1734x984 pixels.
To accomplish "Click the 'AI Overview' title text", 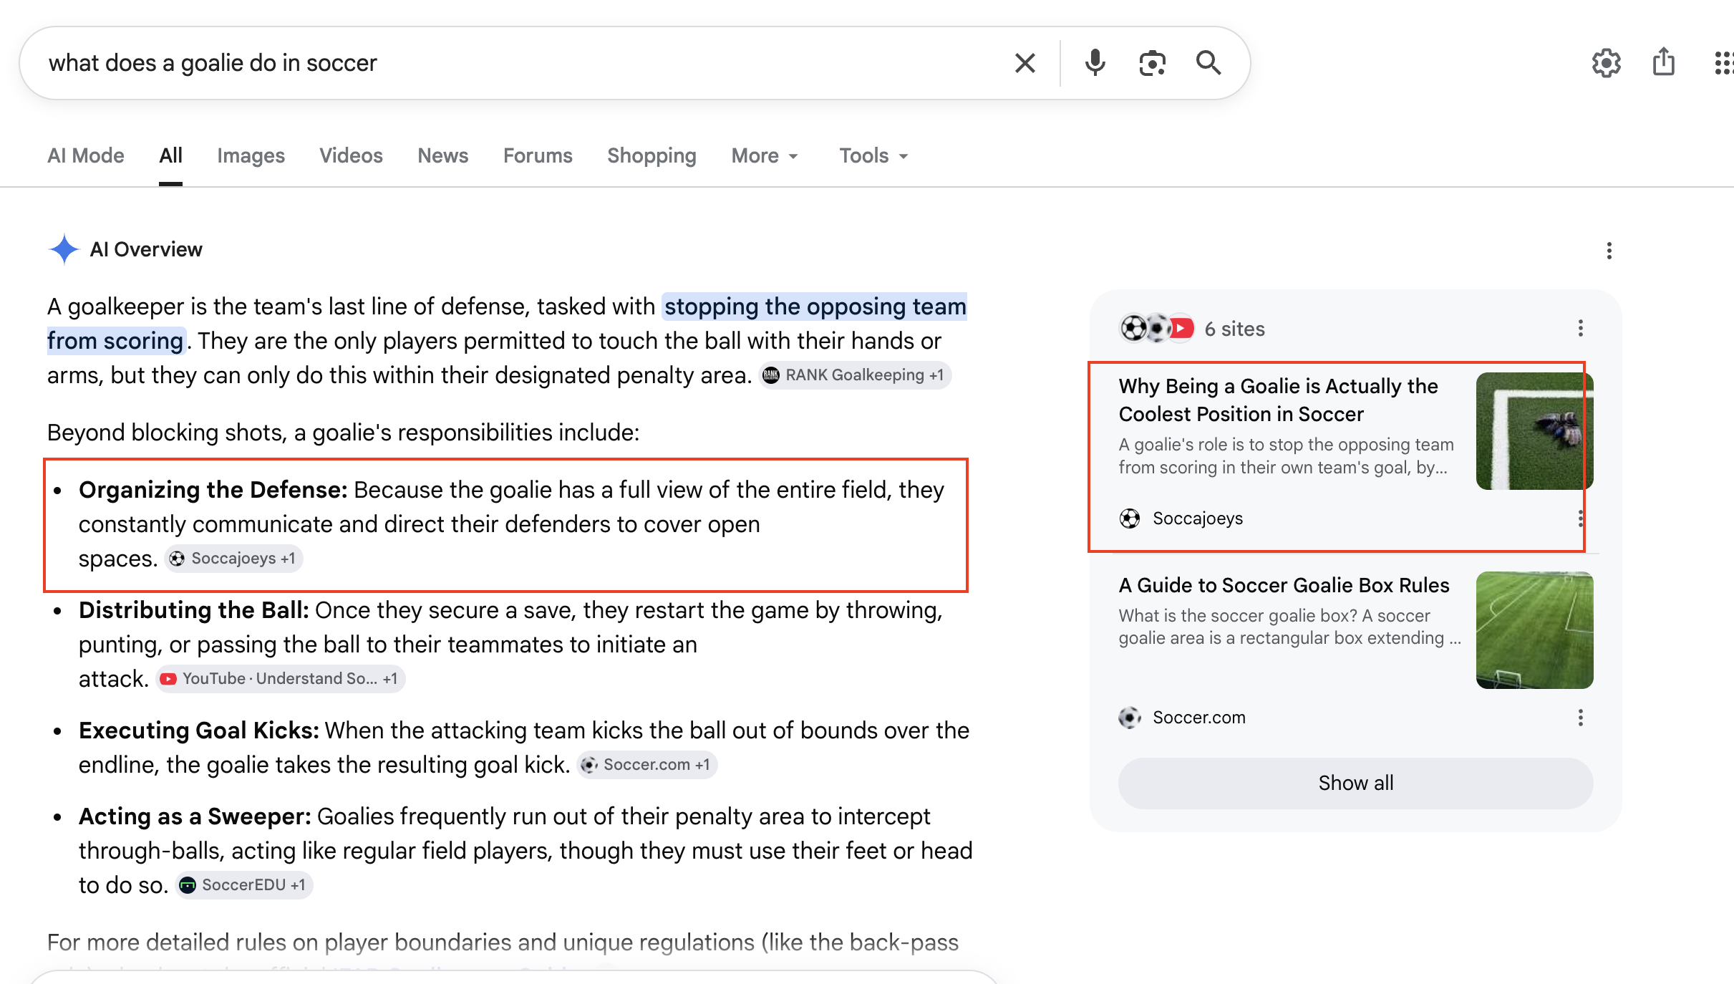I will pos(146,249).
